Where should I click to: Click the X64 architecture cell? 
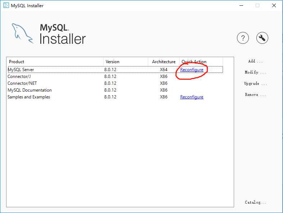coord(164,70)
